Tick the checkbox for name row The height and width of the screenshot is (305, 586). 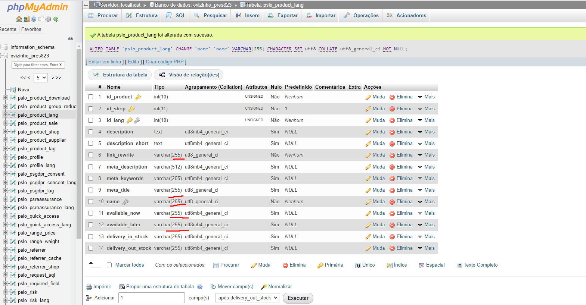coord(90,201)
